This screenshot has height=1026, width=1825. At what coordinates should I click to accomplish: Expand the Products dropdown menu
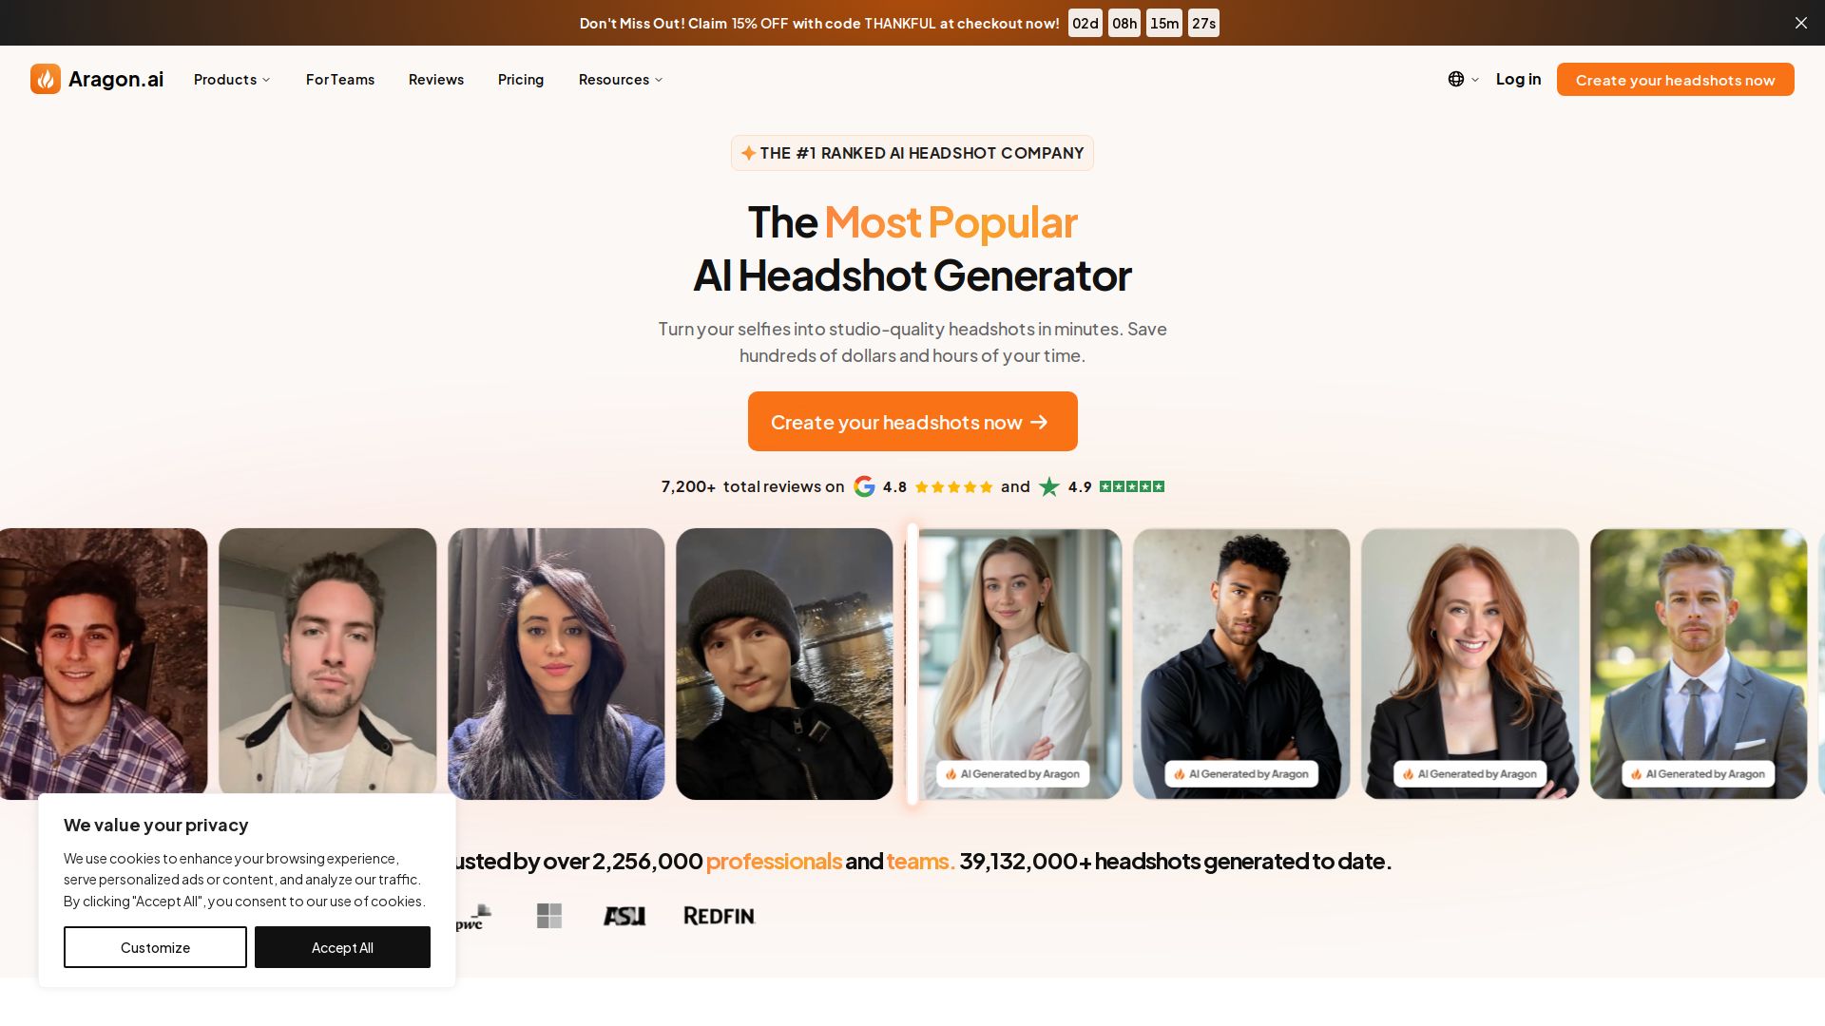[232, 80]
